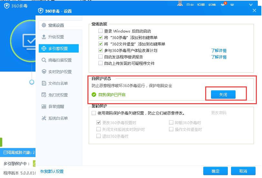The width and height of the screenshot is (262, 178).
Task: Click 恢复默认设置 link
Action: pyautogui.click(x=52, y=171)
